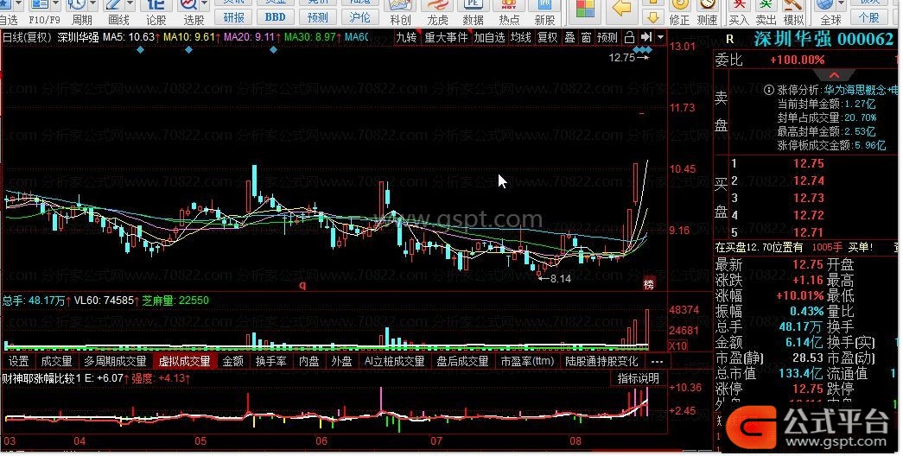Click the 周期 period clock icon
This screenshot has height=456, width=903.
click(76, 4)
